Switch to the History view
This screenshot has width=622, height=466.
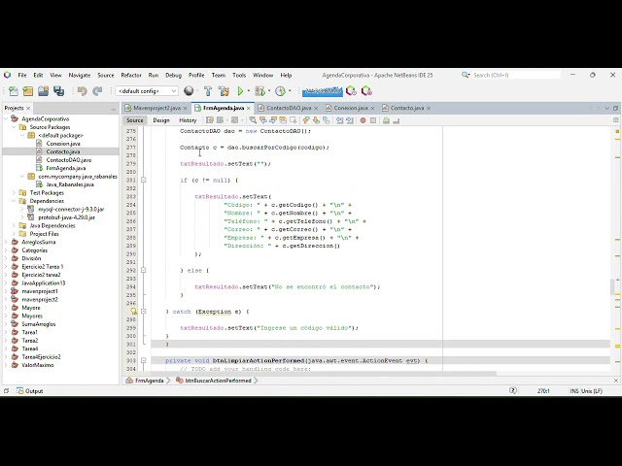[188, 120]
